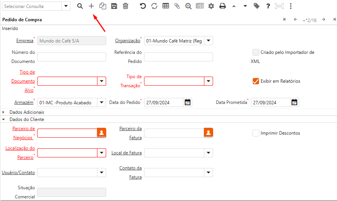Uncheck Exibir em Relatórios checkbox

[x=256, y=81]
